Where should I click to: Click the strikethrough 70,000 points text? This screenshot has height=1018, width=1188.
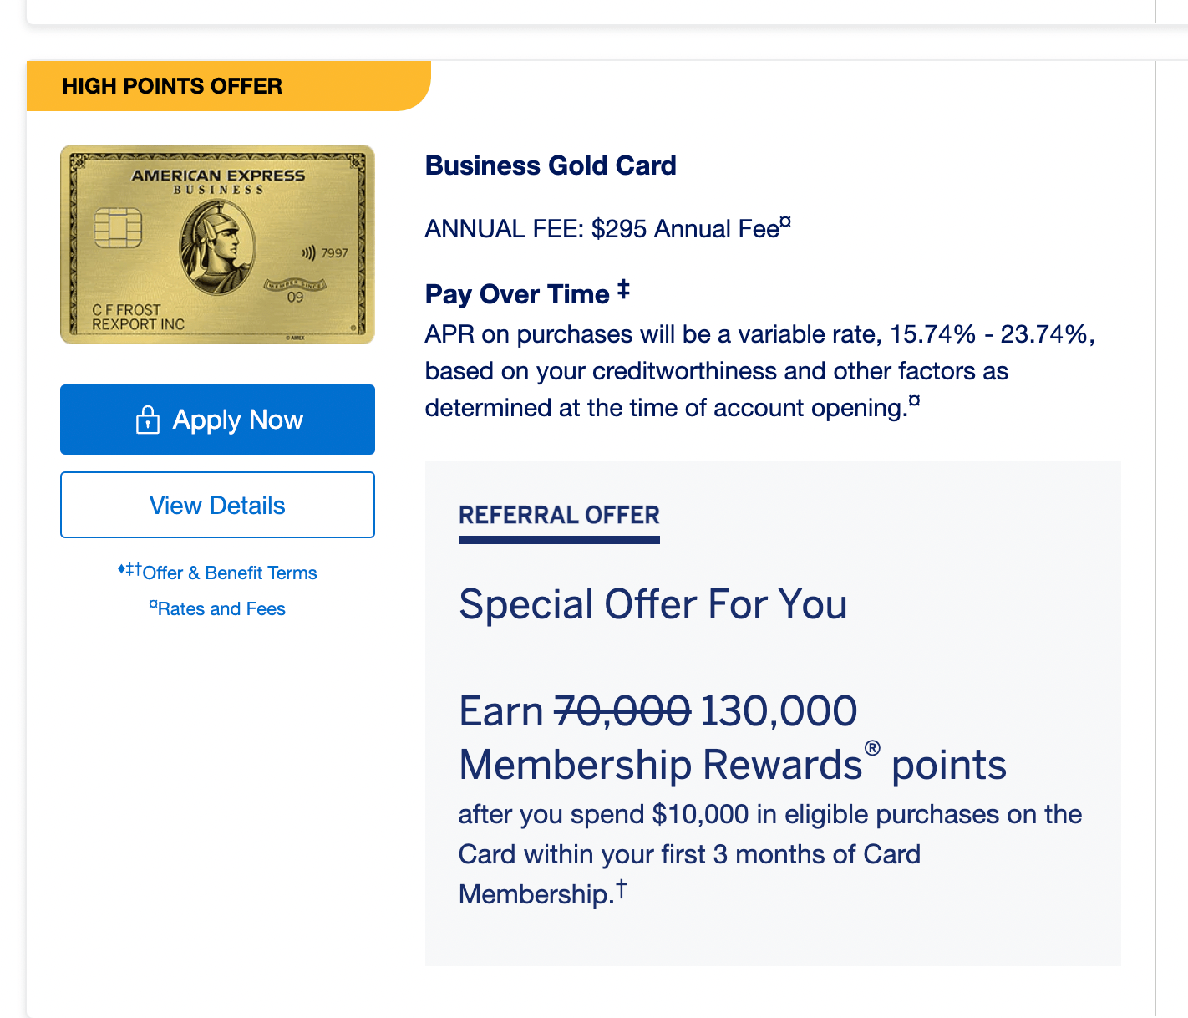point(621,710)
